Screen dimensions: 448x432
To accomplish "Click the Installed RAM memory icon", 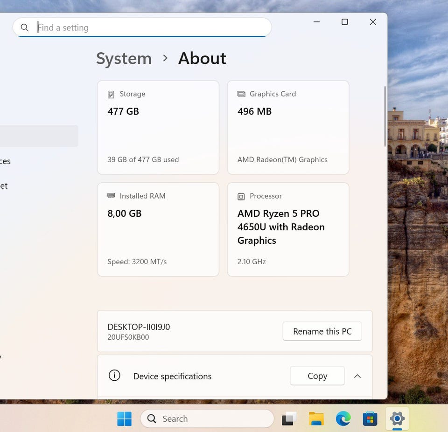I will coord(111,195).
